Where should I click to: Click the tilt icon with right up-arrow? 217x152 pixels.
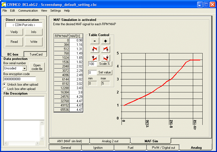point(106,49)
